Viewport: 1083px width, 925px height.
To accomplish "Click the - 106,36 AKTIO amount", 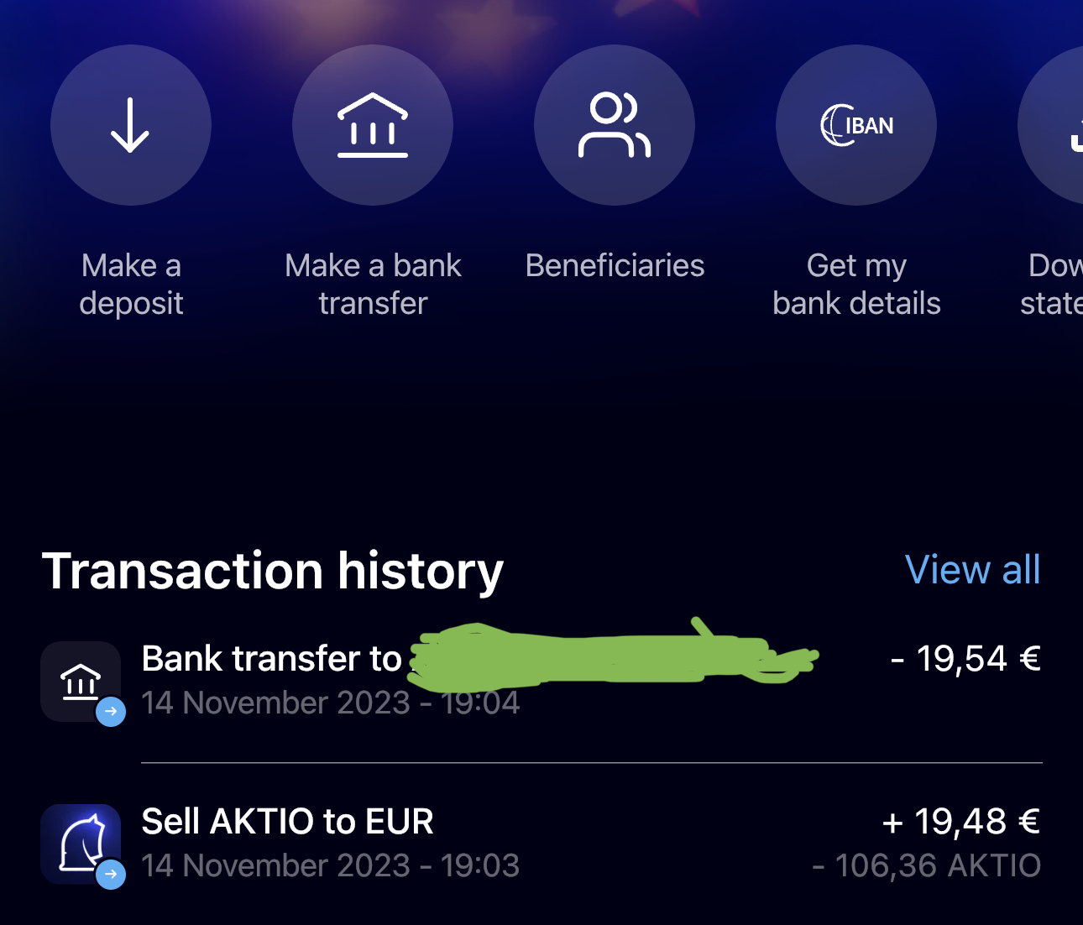I will (926, 865).
